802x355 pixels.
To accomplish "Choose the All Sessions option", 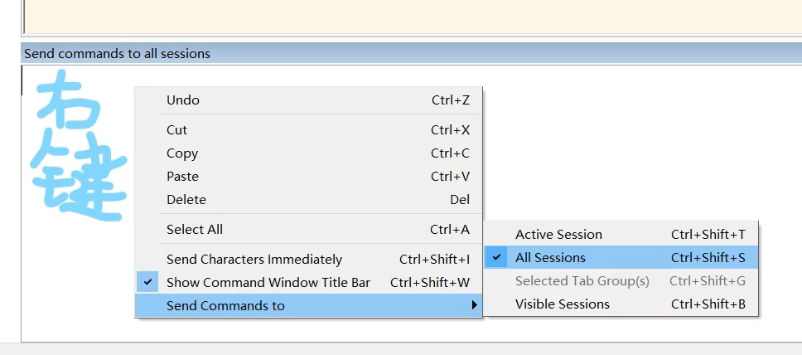I will click(x=550, y=258).
